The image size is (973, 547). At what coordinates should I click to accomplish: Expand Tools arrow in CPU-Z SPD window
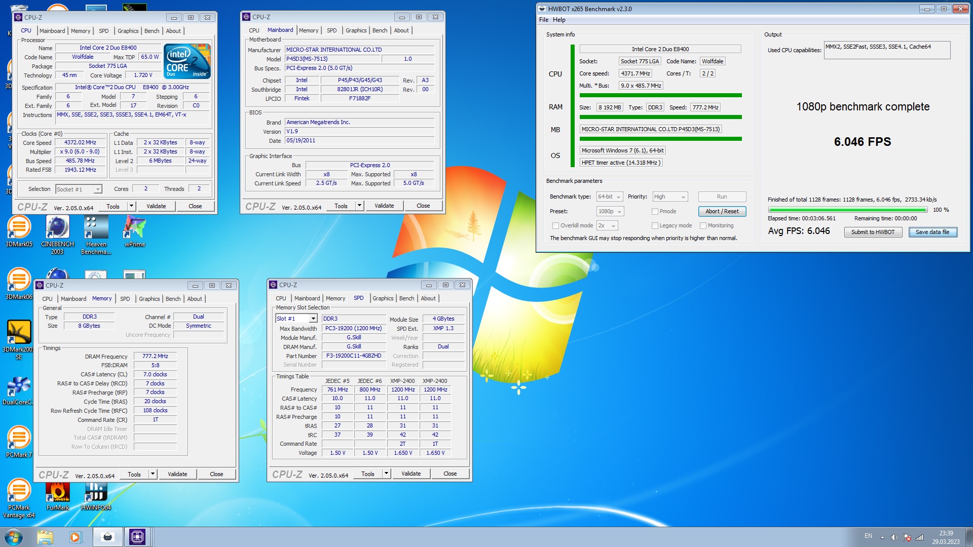point(386,474)
